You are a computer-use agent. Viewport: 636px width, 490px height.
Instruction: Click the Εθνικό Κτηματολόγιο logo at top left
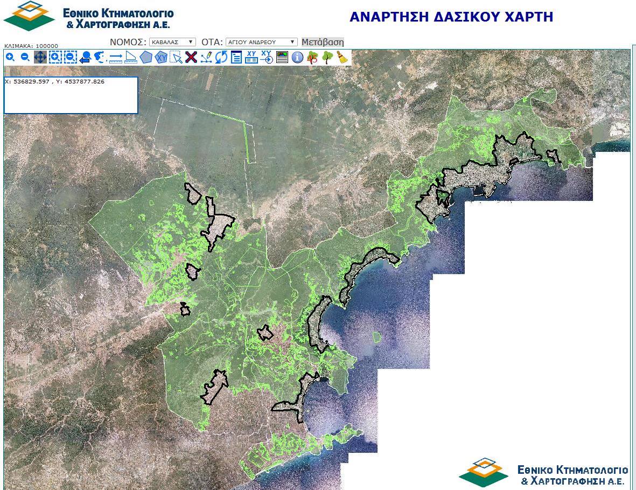[89, 16]
